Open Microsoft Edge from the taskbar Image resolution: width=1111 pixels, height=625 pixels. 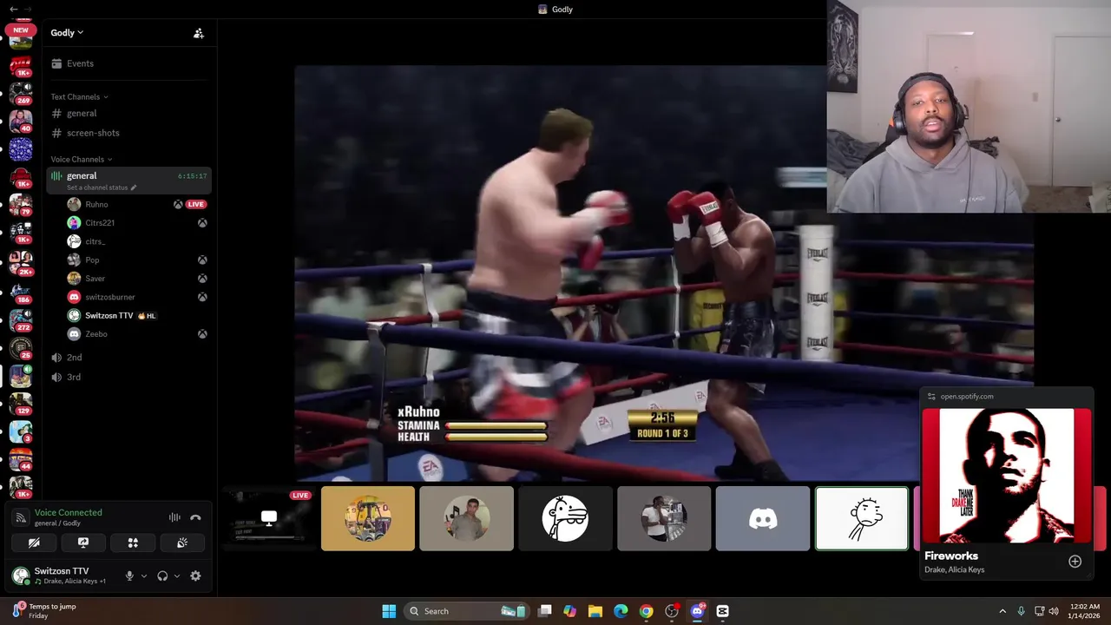(621, 611)
